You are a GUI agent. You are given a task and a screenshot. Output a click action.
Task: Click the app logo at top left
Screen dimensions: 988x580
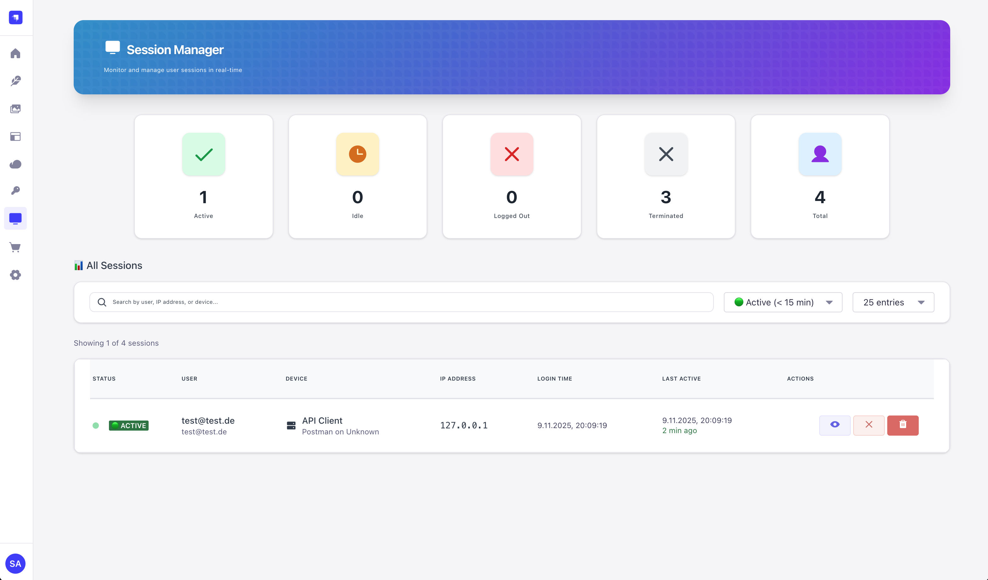pos(16,17)
